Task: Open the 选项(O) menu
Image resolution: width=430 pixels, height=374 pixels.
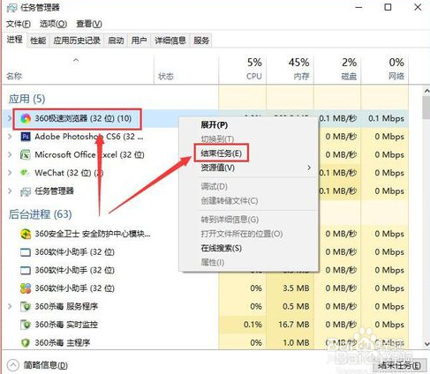Action: (x=53, y=24)
